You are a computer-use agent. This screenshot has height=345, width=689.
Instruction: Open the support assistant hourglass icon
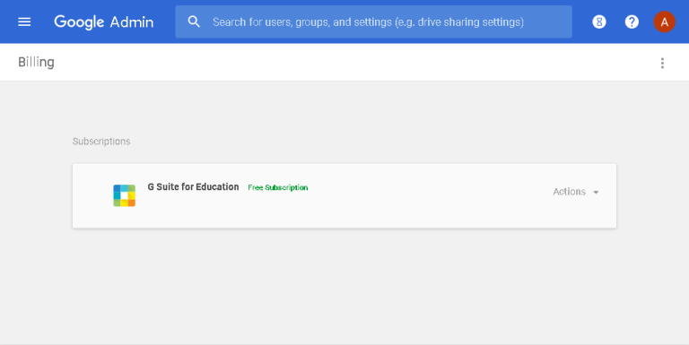(x=599, y=22)
